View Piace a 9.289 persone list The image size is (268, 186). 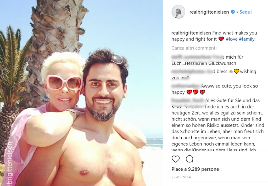coord(195,169)
